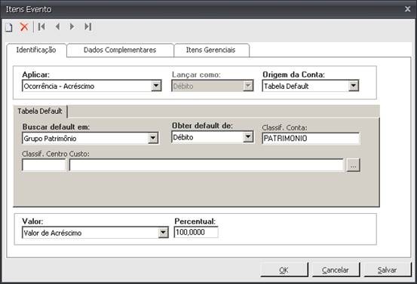
Task: Click the Grupo Patrimônio value
Action: tap(50, 139)
